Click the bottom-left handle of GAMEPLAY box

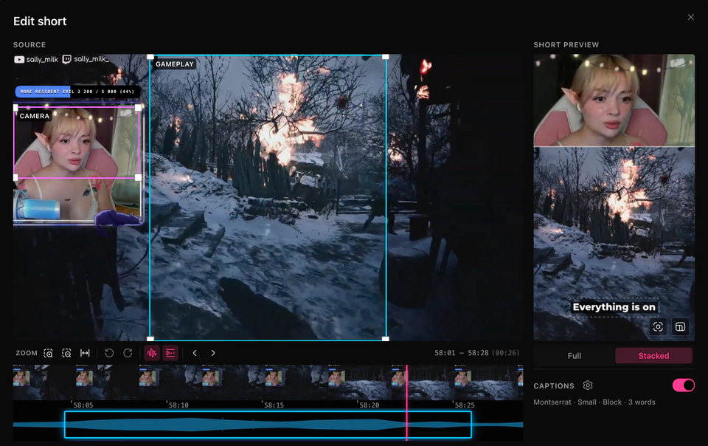[150, 338]
